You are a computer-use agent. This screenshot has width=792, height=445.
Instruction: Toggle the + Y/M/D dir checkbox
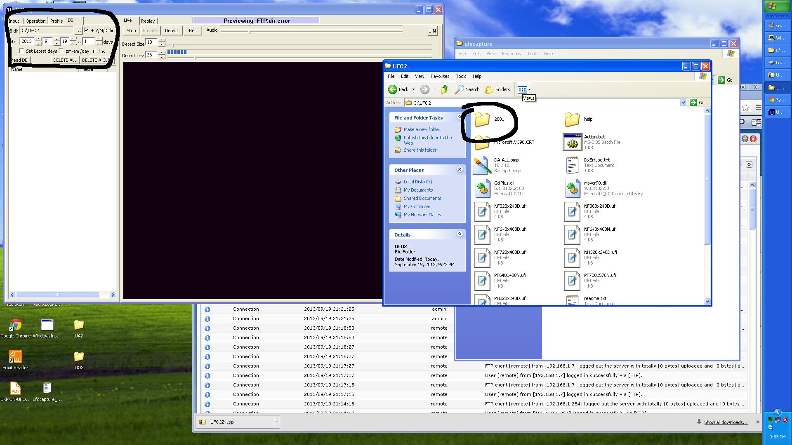86,30
